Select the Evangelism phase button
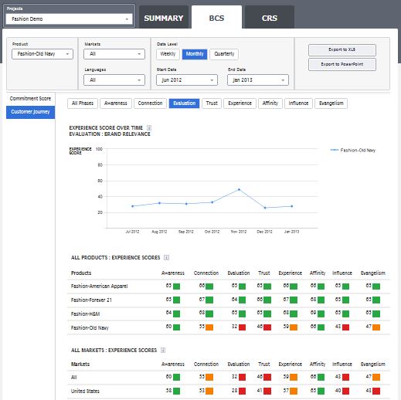 click(331, 103)
